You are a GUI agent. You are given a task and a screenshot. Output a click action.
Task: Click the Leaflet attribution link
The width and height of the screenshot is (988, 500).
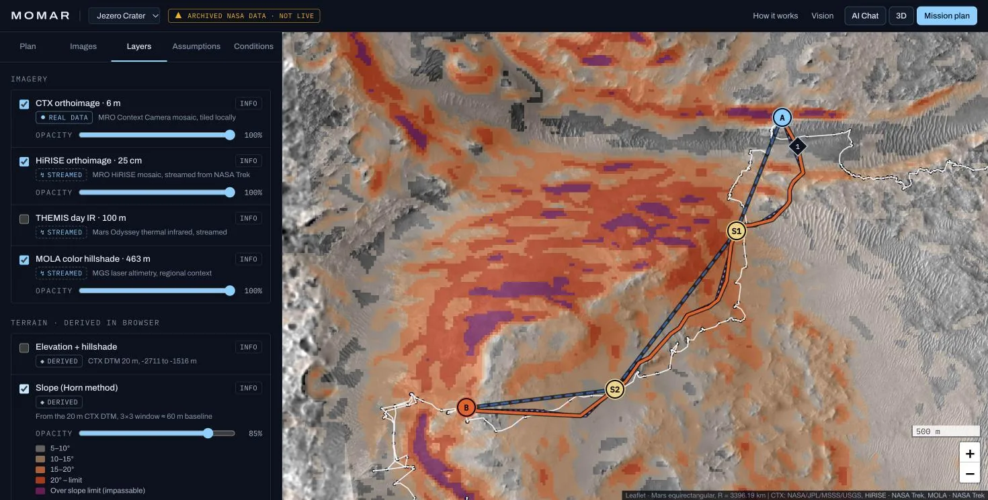(635, 495)
